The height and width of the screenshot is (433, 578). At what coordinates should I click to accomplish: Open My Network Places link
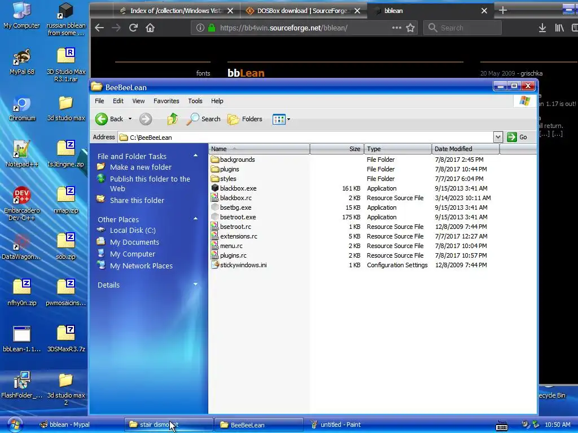[141, 266]
